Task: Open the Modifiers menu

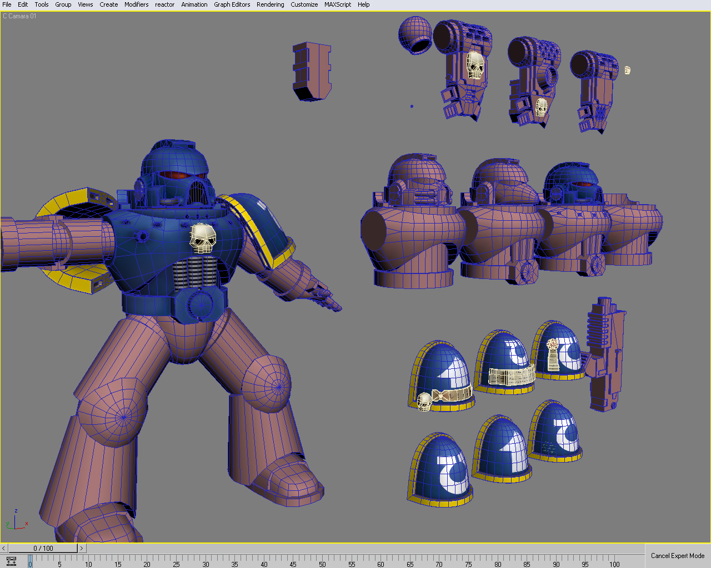Action: tap(137, 4)
